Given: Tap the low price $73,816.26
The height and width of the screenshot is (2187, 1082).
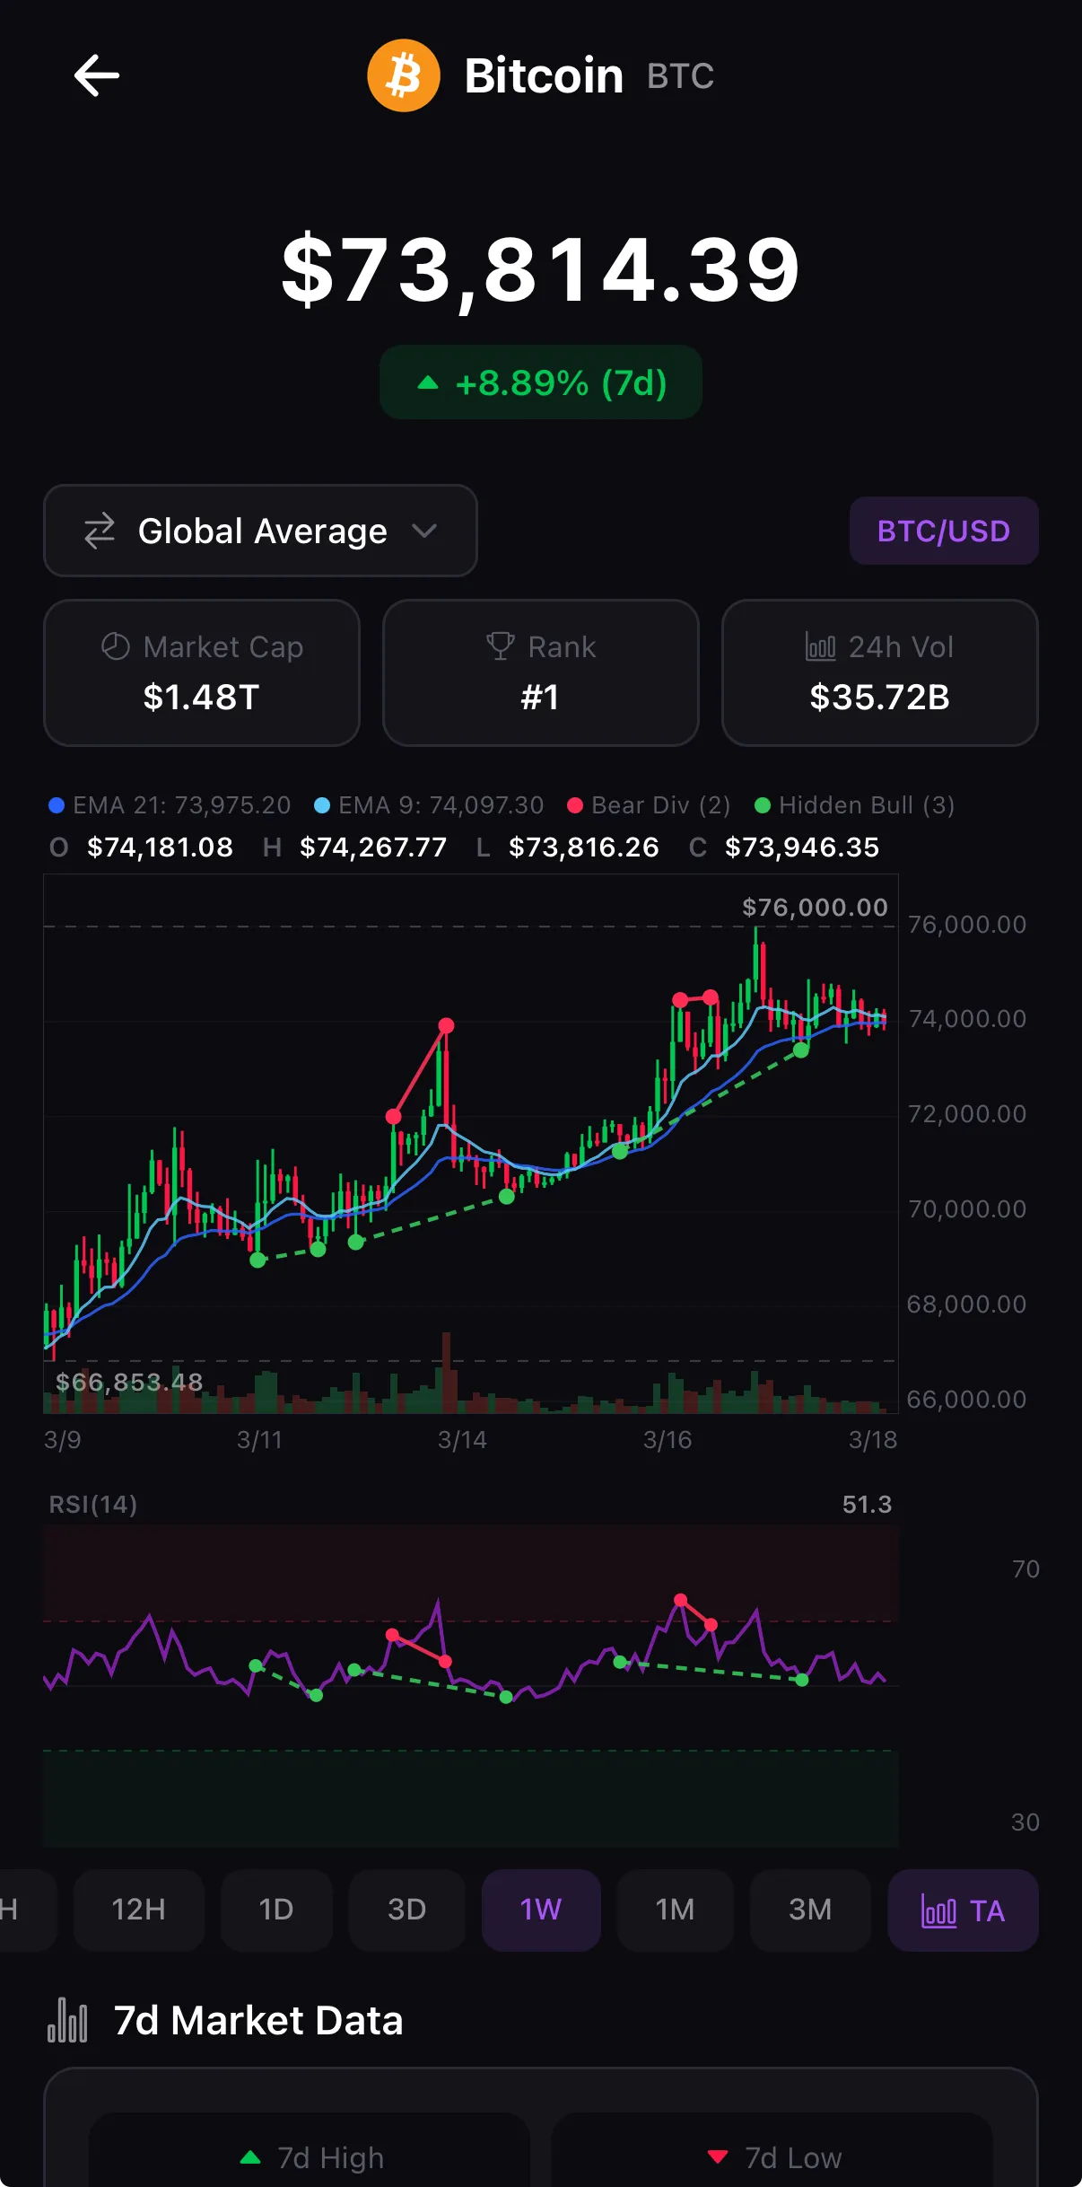Looking at the screenshot, I should tap(584, 847).
